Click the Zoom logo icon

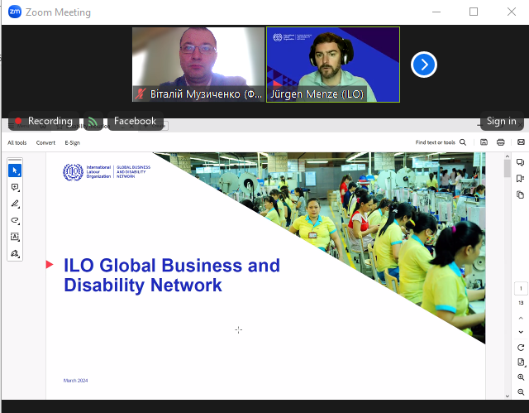(x=15, y=12)
